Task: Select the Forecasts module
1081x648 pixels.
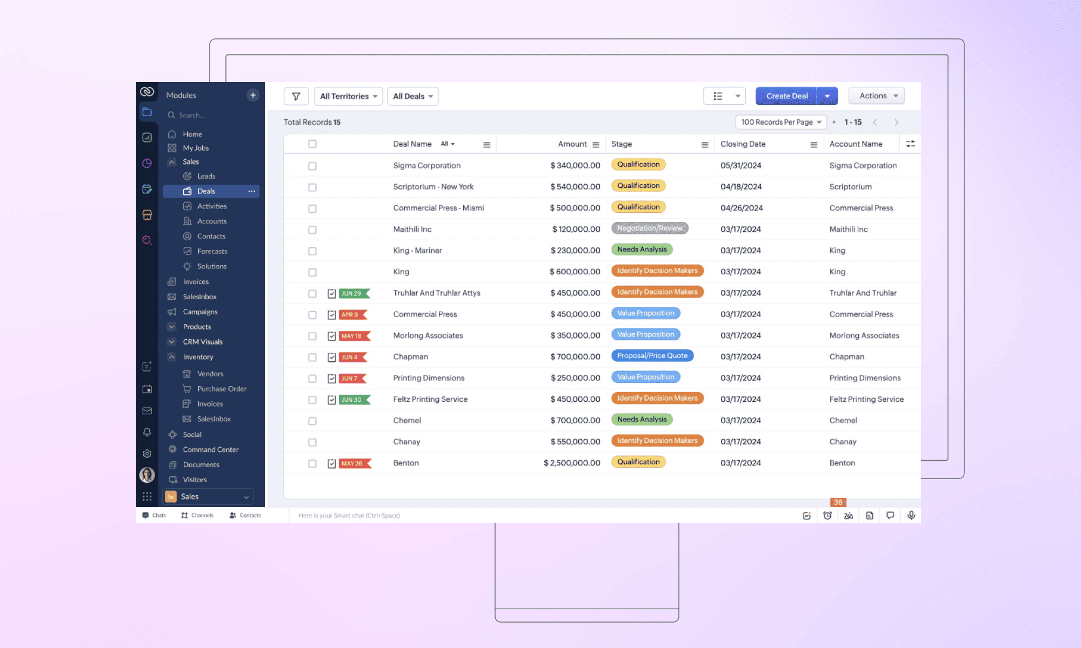Action: pos(212,251)
